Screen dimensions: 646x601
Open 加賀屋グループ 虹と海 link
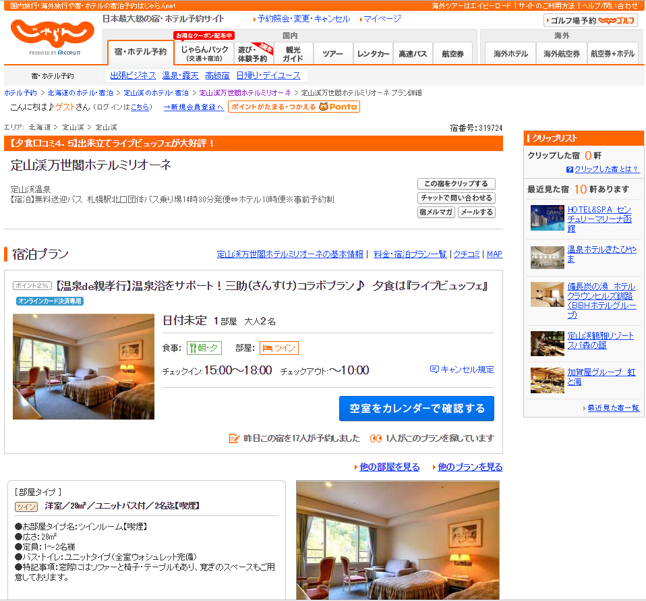601,377
